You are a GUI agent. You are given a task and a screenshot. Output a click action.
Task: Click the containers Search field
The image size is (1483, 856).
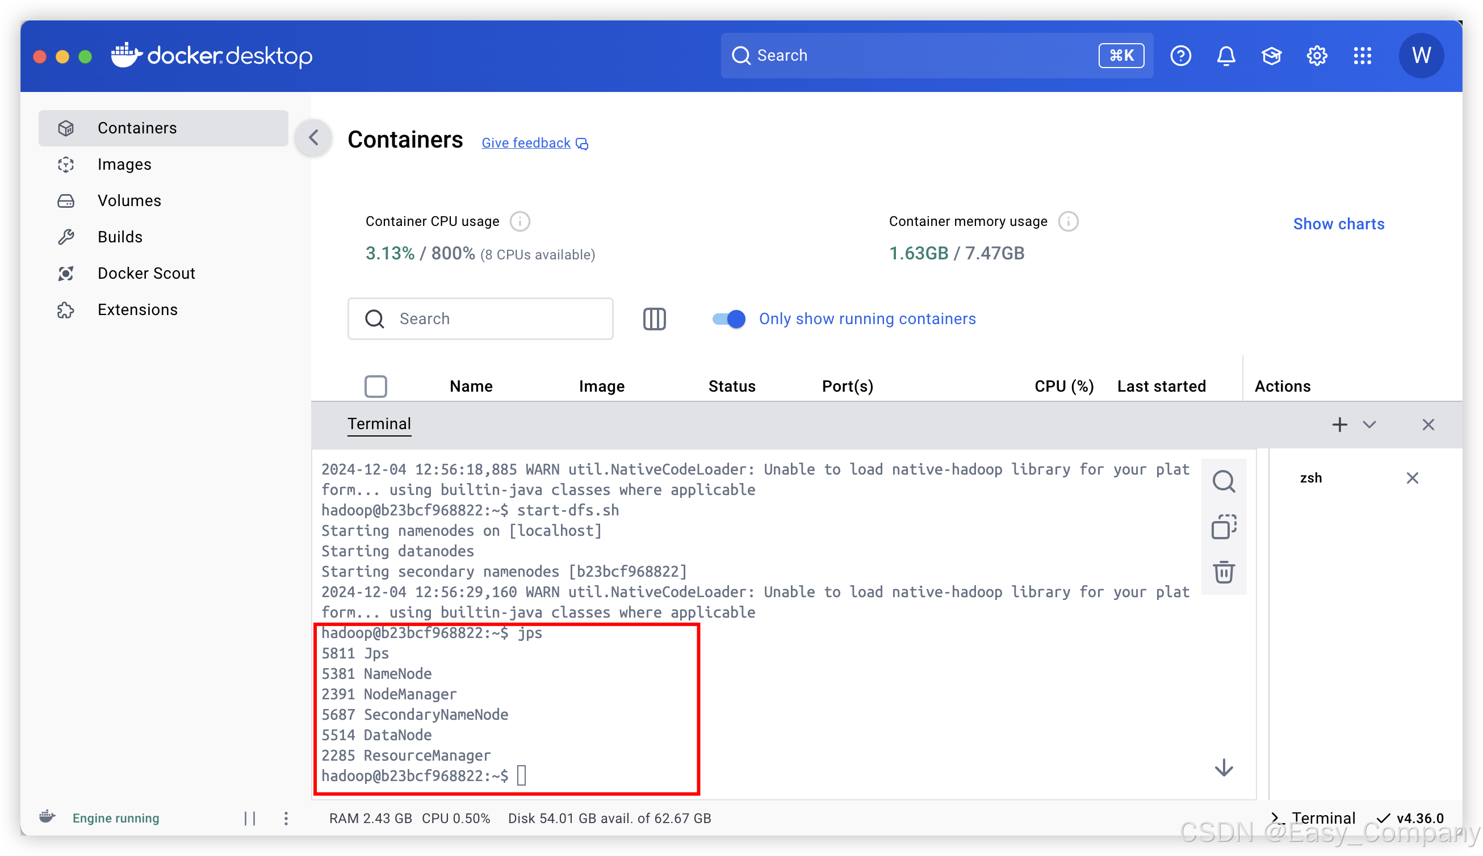click(480, 318)
